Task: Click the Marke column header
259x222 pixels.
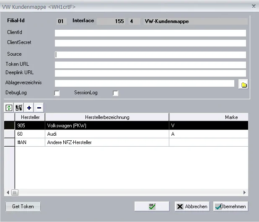Action: (209, 117)
